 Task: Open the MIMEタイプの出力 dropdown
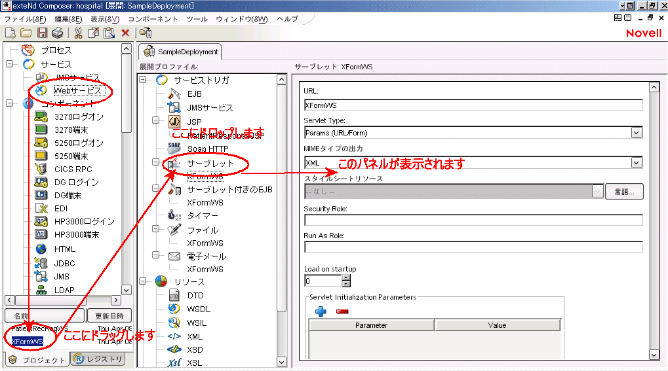coord(637,162)
